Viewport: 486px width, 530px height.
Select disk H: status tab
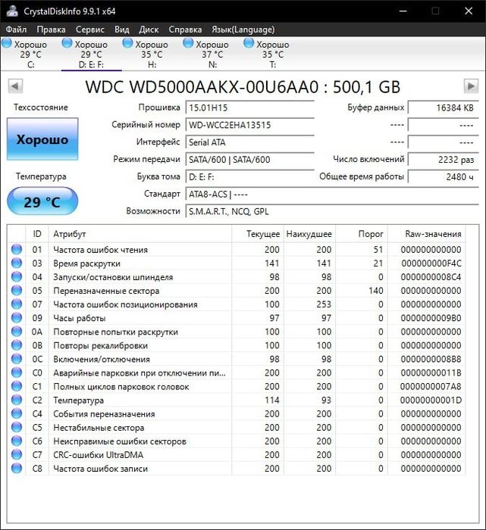click(152, 54)
